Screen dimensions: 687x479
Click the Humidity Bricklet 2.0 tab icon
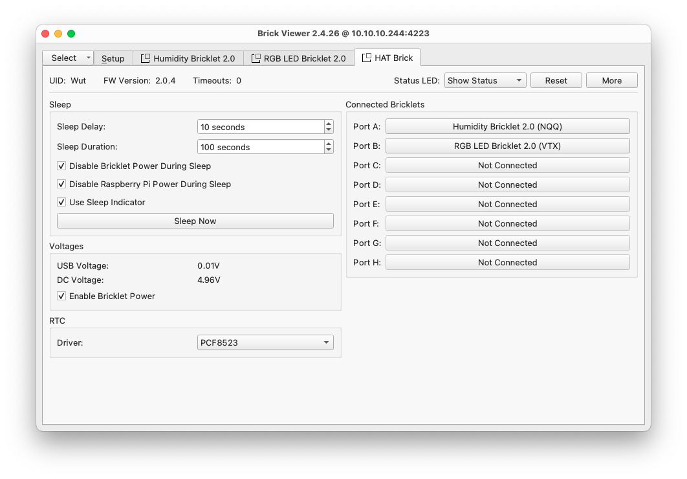click(146, 58)
